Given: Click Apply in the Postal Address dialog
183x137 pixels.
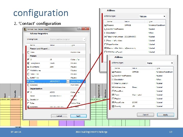Looking at the screenshot, I should pos(165,115).
